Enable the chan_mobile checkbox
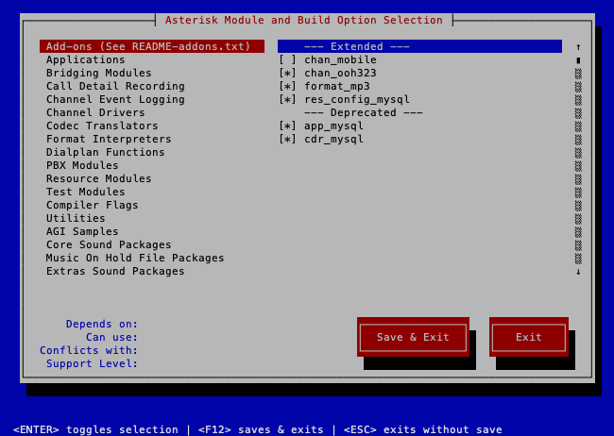This screenshot has width=614, height=436. click(287, 59)
